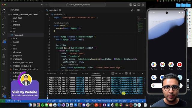Open main.dart in the file tree
192x108 pixels.
click(x=18, y=35)
